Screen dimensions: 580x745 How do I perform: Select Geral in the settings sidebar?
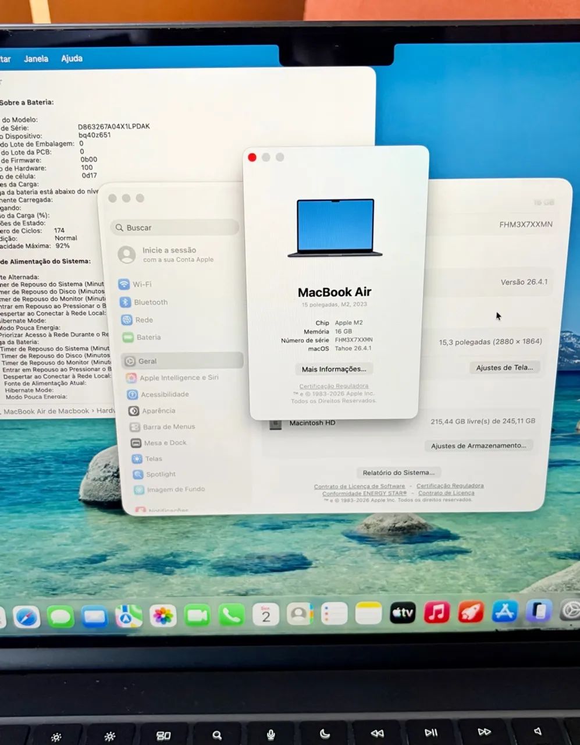click(182, 361)
